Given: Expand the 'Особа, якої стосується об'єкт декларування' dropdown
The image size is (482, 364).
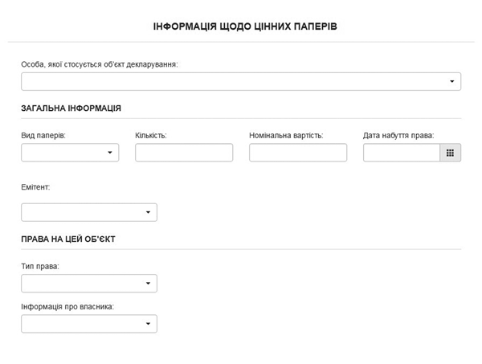Looking at the screenshot, I should 241,81.
